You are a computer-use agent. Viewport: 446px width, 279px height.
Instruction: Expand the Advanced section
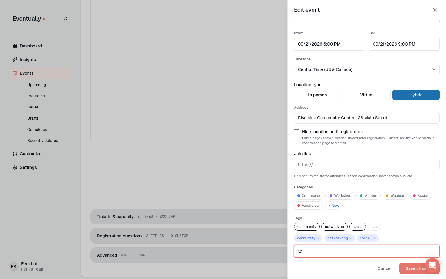(189, 255)
